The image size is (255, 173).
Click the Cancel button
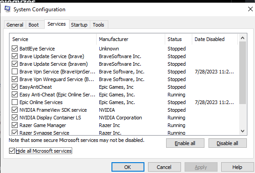click(x=164, y=167)
